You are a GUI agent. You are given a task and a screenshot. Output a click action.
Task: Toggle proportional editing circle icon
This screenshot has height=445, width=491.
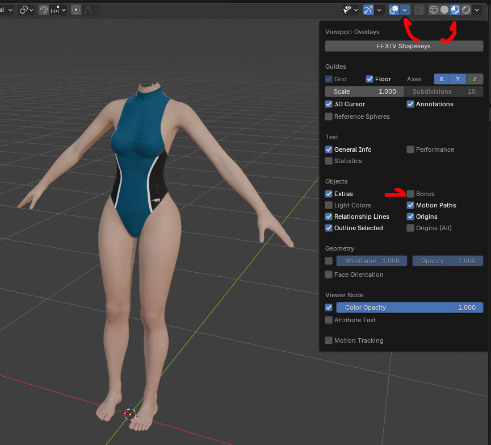pyautogui.click(x=76, y=10)
